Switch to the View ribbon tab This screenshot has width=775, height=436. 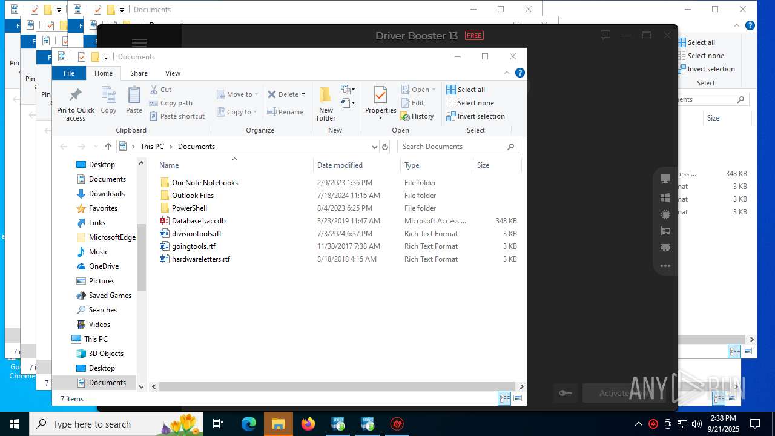173,73
